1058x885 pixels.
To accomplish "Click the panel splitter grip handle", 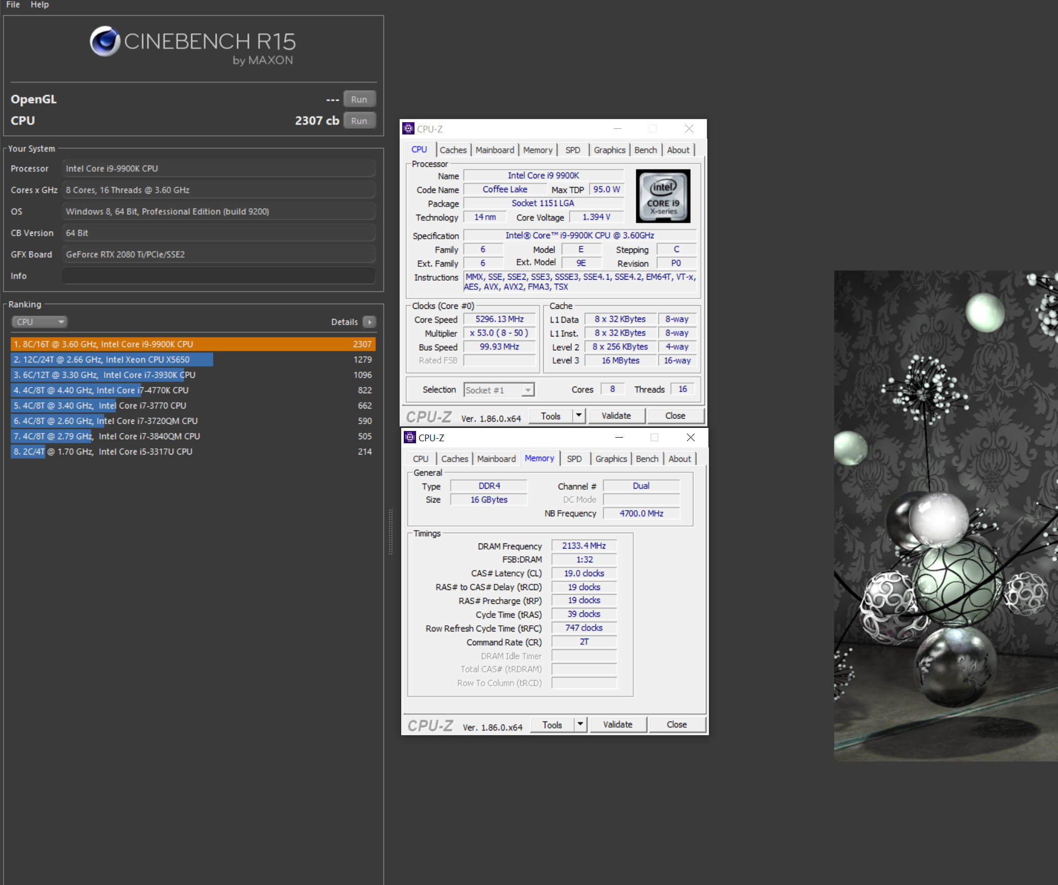I will point(391,532).
